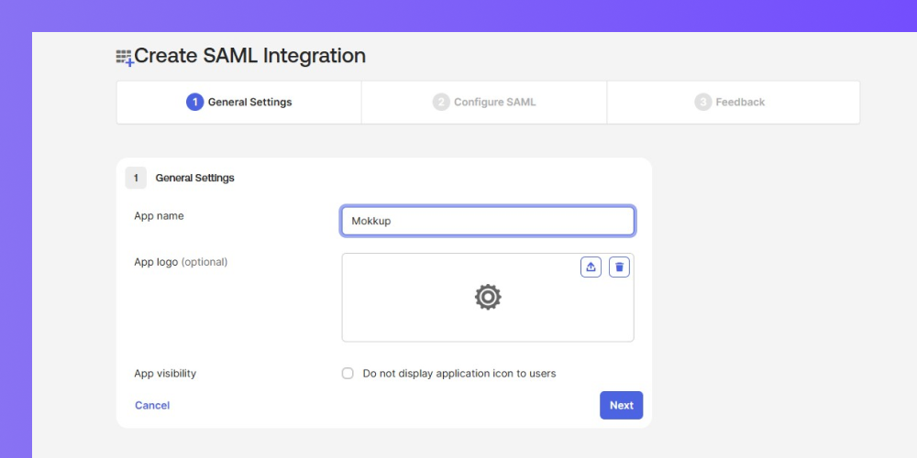Click the Cancel link
The height and width of the screenshot is (458, 917).
coord(152,406)
